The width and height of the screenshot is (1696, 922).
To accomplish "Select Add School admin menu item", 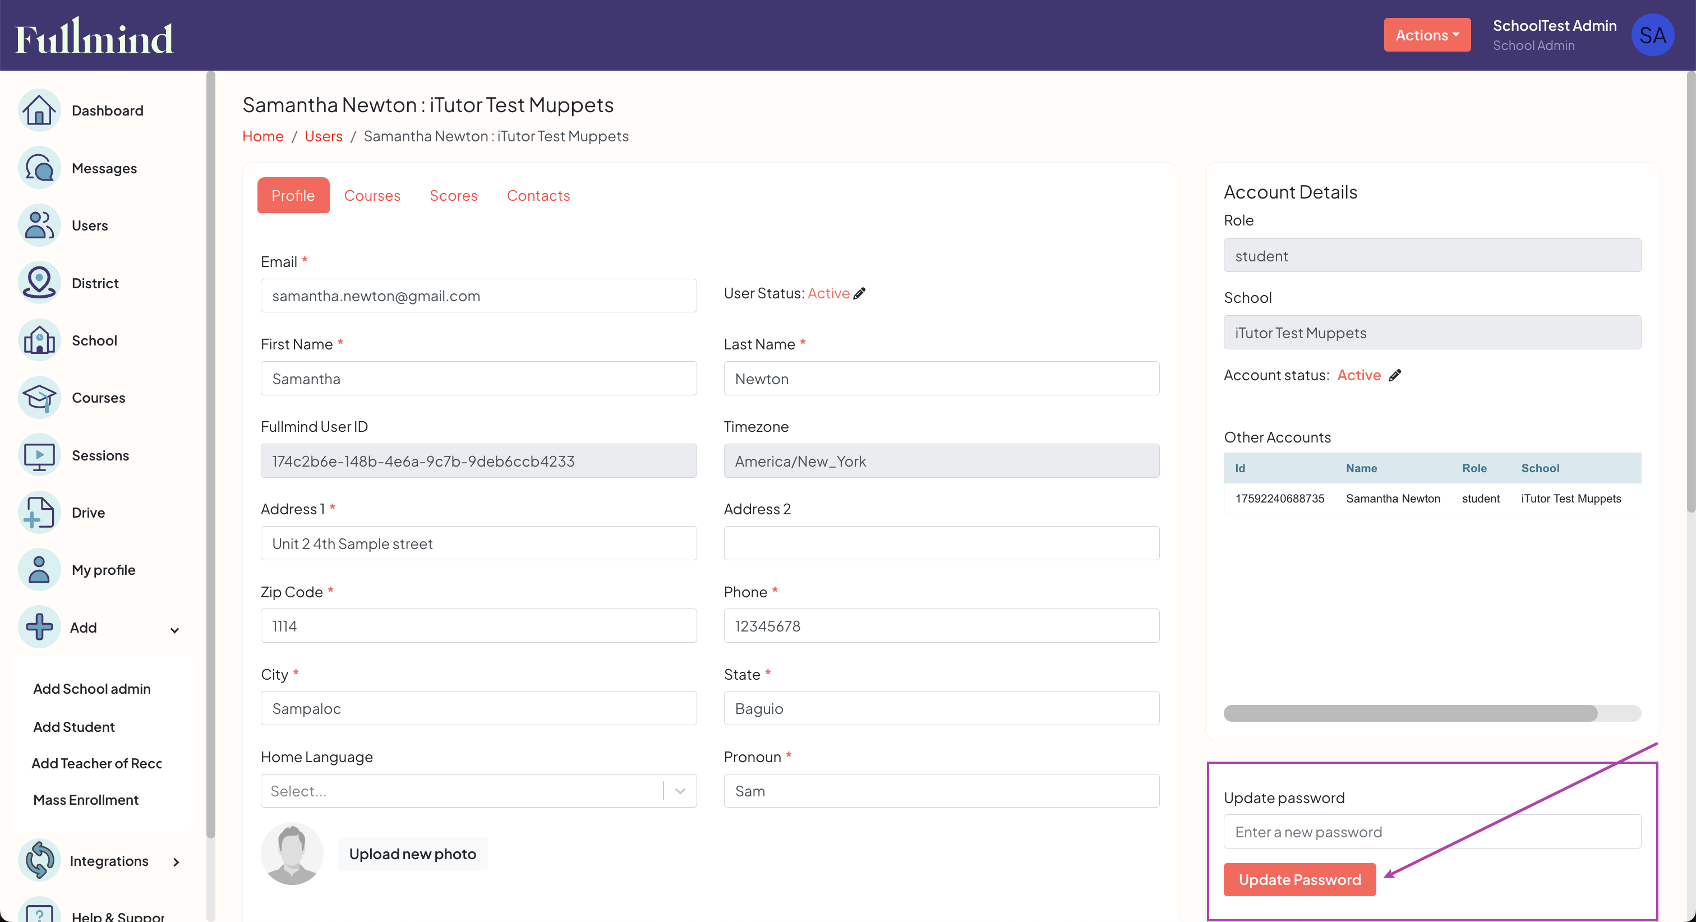I will [x=92, y=689].
